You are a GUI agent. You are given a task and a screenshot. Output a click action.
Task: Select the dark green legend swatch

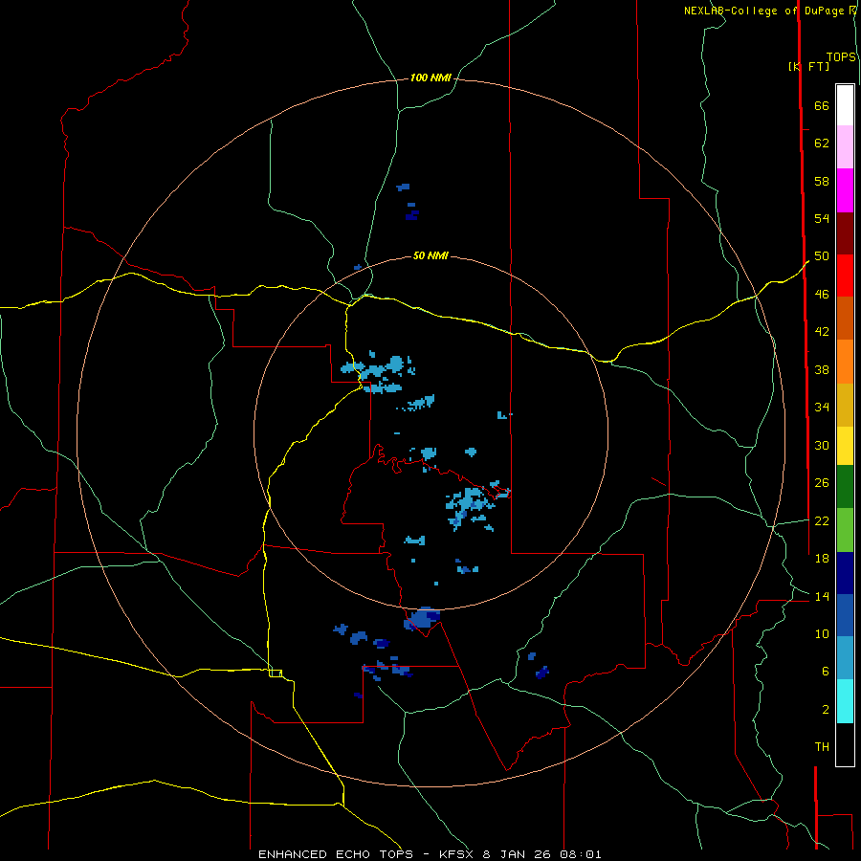845,487
